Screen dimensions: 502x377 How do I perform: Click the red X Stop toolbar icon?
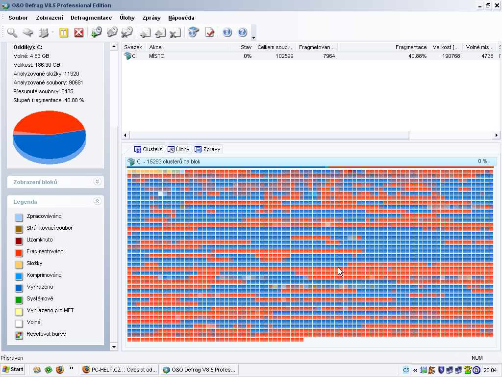click(78, 32)
